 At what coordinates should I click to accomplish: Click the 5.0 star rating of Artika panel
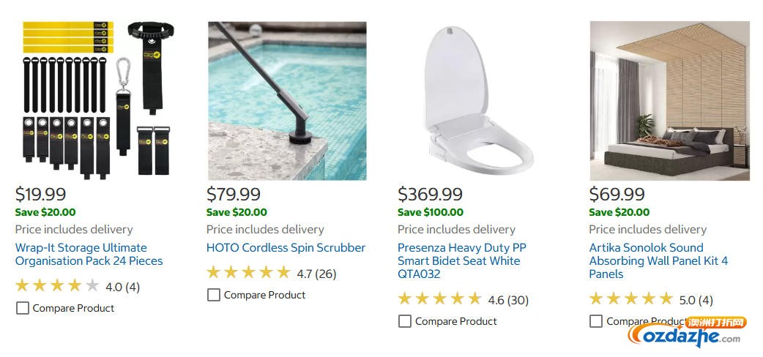point(630,299)
